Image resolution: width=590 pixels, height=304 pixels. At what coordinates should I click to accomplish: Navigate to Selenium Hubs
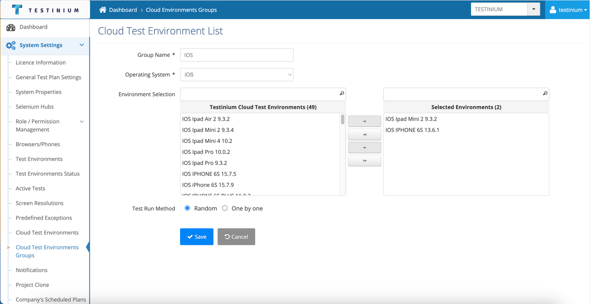pos(35,107)
